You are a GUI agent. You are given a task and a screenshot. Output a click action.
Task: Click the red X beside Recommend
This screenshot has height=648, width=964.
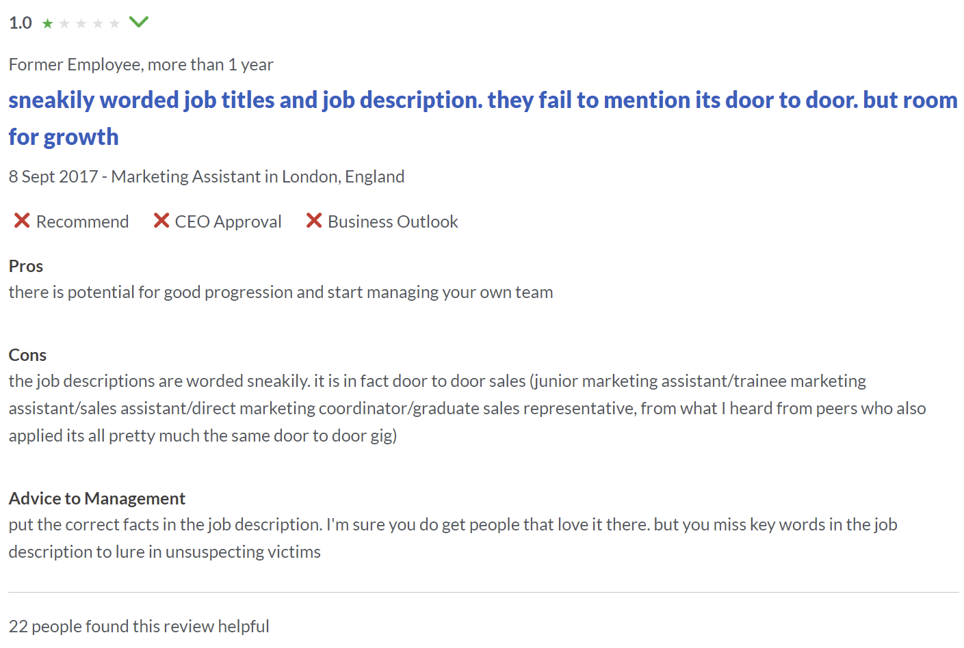(x=22, y=221)
